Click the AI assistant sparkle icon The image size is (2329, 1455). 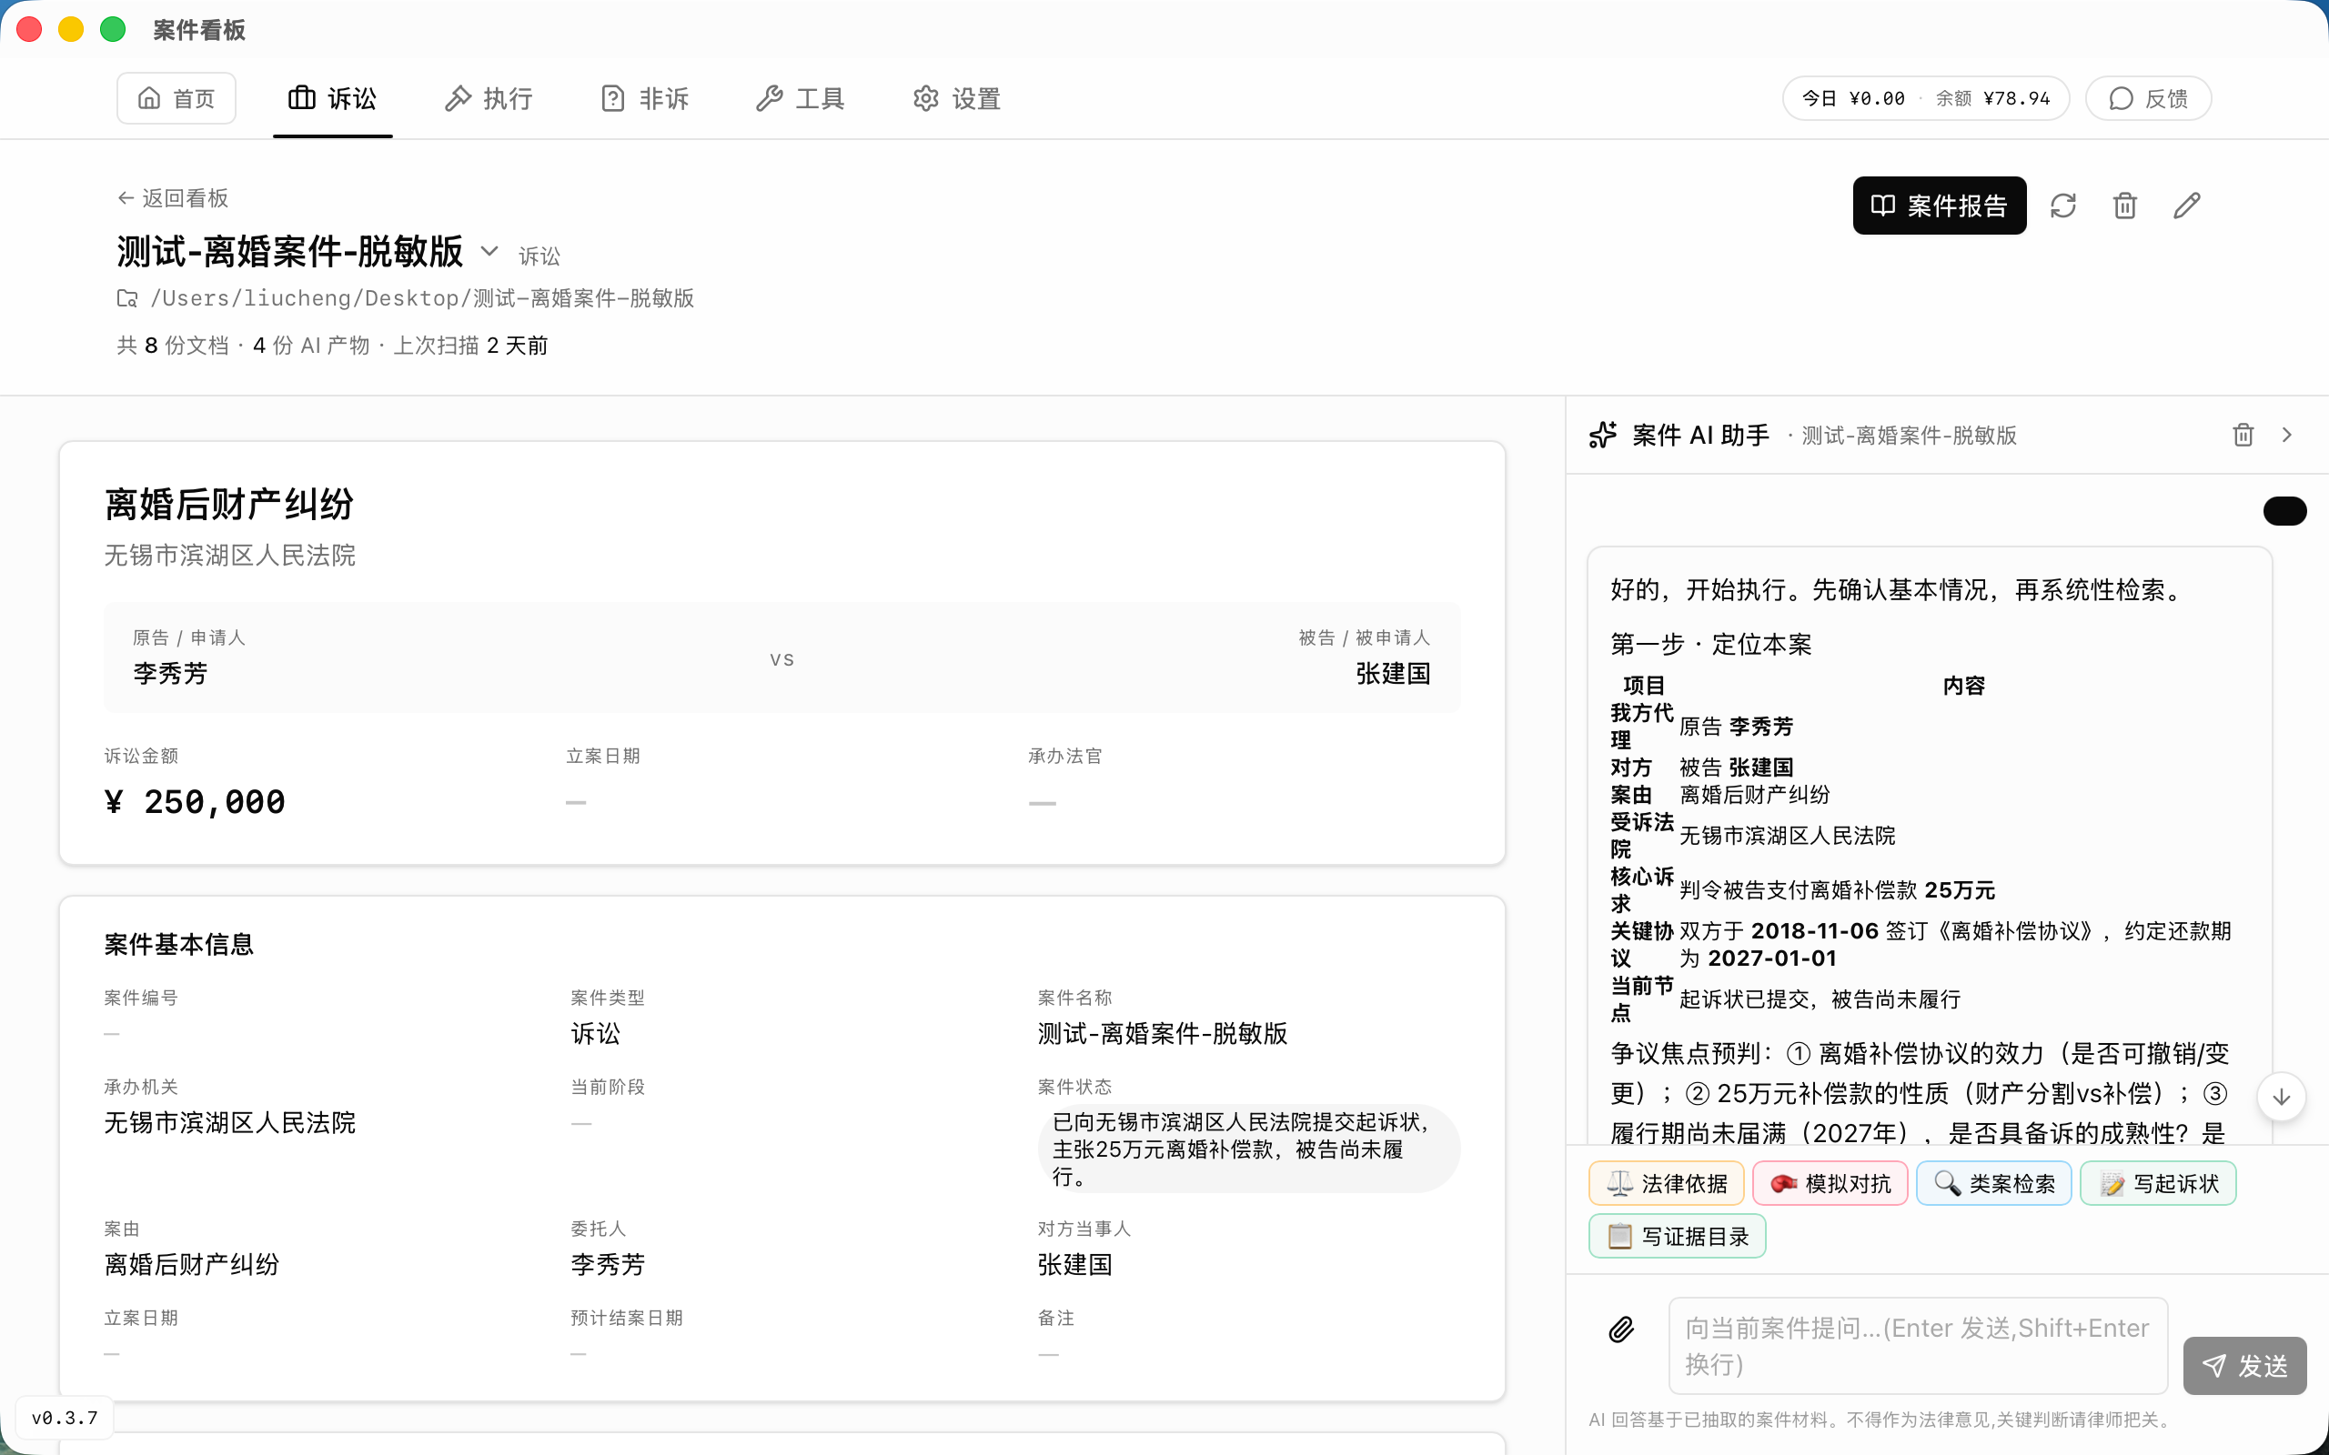(1602, 435)
